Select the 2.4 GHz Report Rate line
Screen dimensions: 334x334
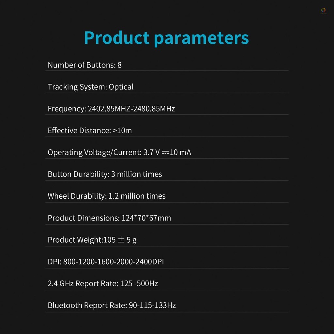103,283
